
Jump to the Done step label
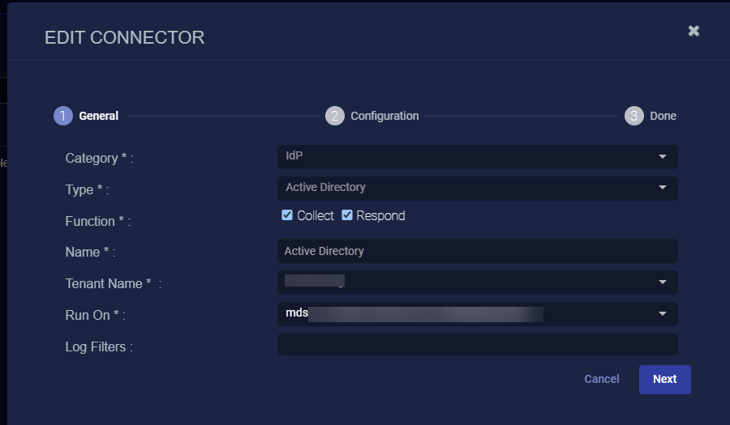coord(663,116)
